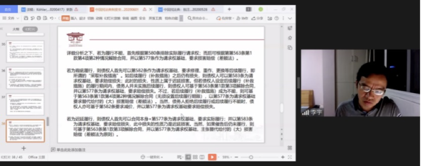Open the 设计 ribbon tab
Viewport: 421px width, 166px height.
(x=82, y=18)
